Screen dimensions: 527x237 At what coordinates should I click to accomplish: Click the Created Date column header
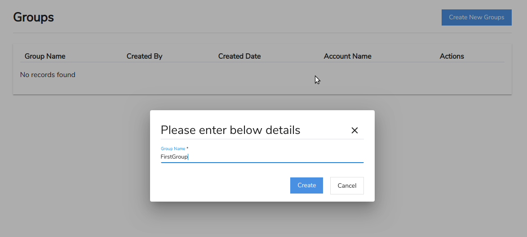[x=239, y=56]
